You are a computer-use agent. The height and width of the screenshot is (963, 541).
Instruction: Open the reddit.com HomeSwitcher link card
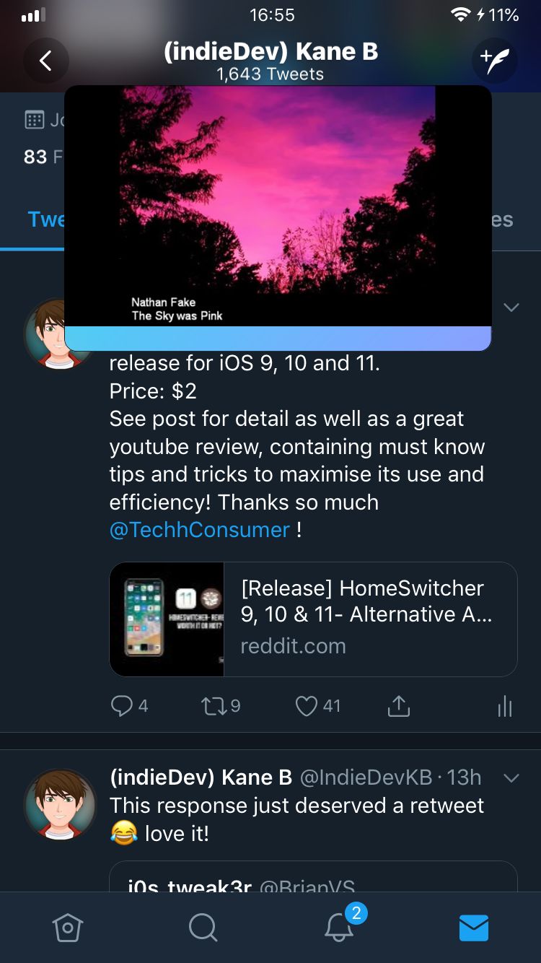pos(313,619)
